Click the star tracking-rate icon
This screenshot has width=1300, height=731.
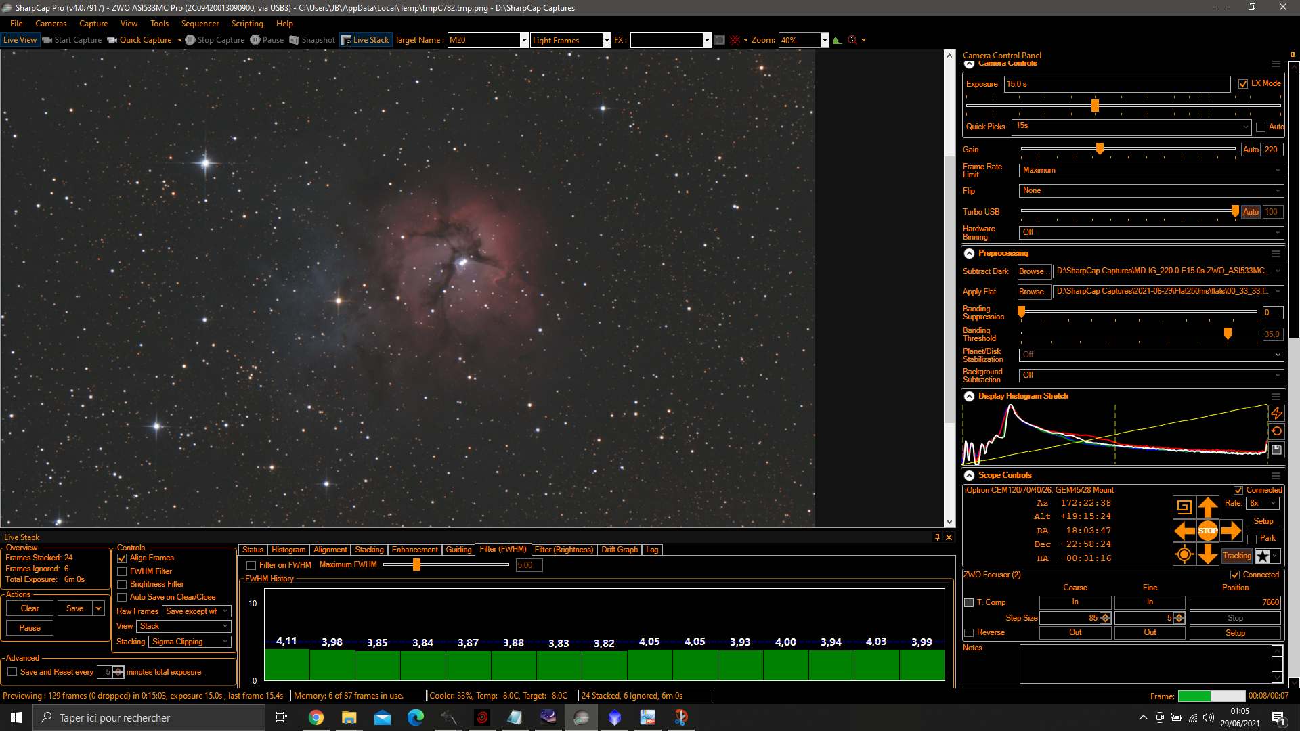pyautogui.click(x=1263, y=556)
